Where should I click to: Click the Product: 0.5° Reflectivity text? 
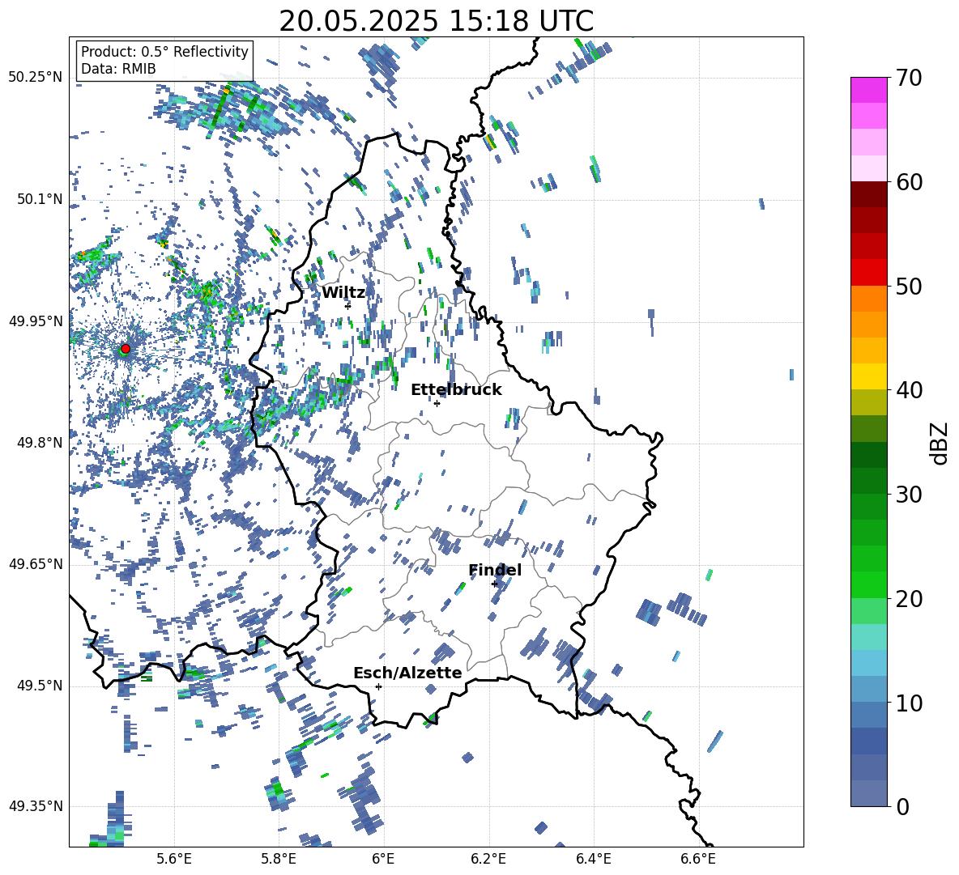tap(164, 51)
